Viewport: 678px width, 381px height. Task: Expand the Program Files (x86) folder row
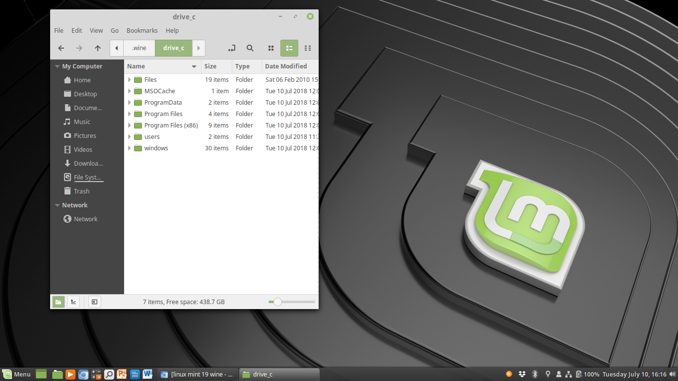(130, 125)
